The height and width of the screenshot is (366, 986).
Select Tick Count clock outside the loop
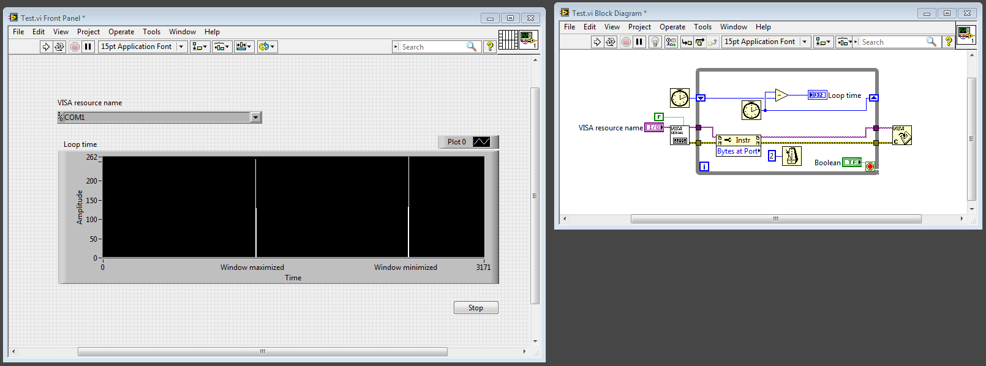(680, 98)
